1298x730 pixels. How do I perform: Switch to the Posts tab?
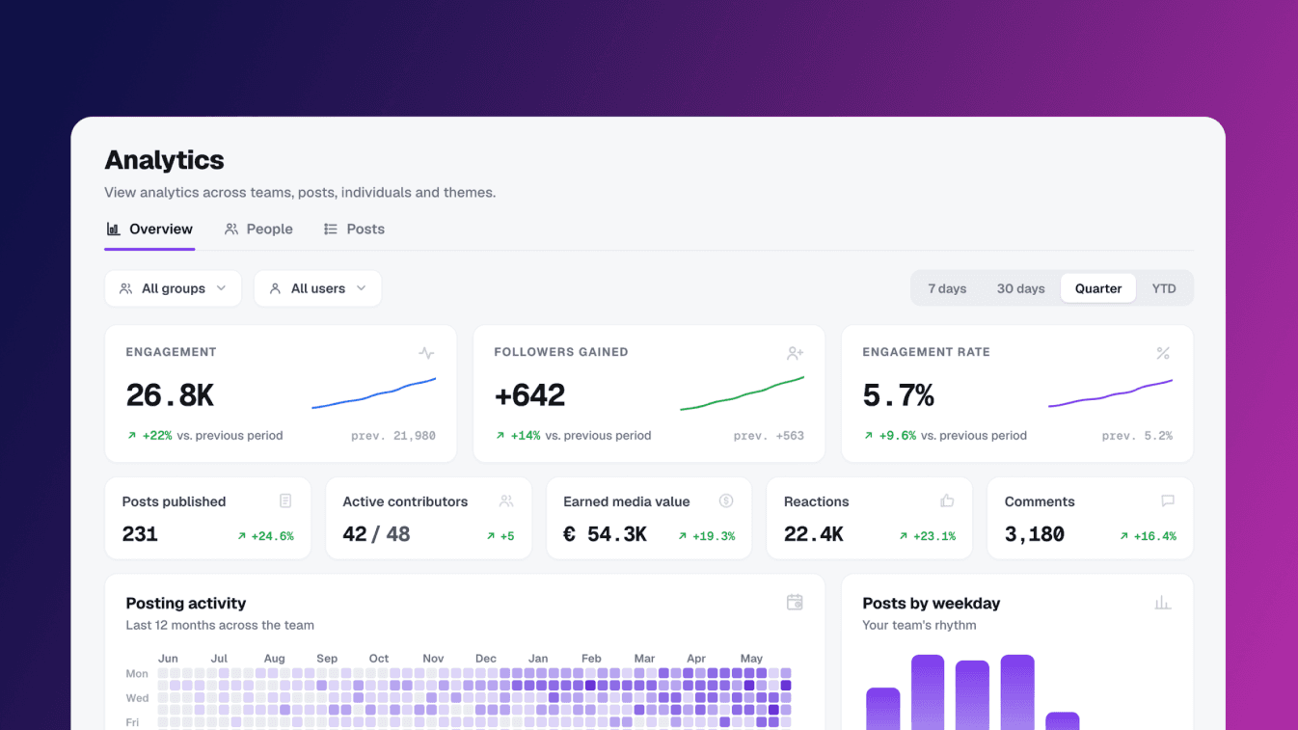pos(354,230)
